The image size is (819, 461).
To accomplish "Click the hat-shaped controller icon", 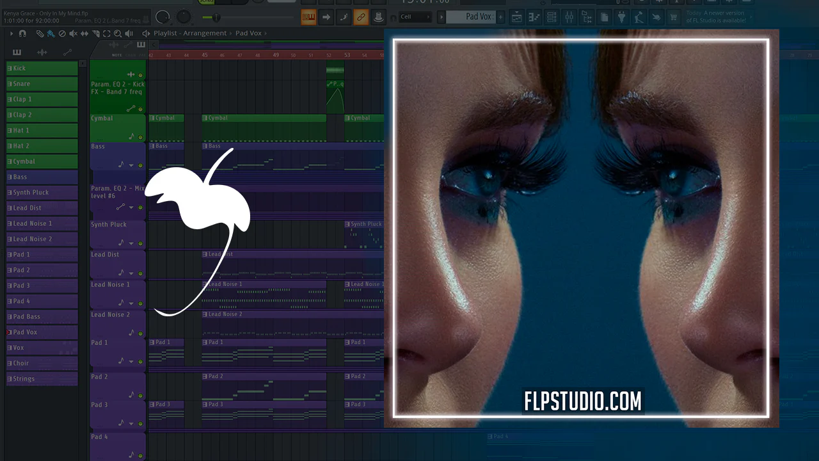I will click(x=378, y=17).
